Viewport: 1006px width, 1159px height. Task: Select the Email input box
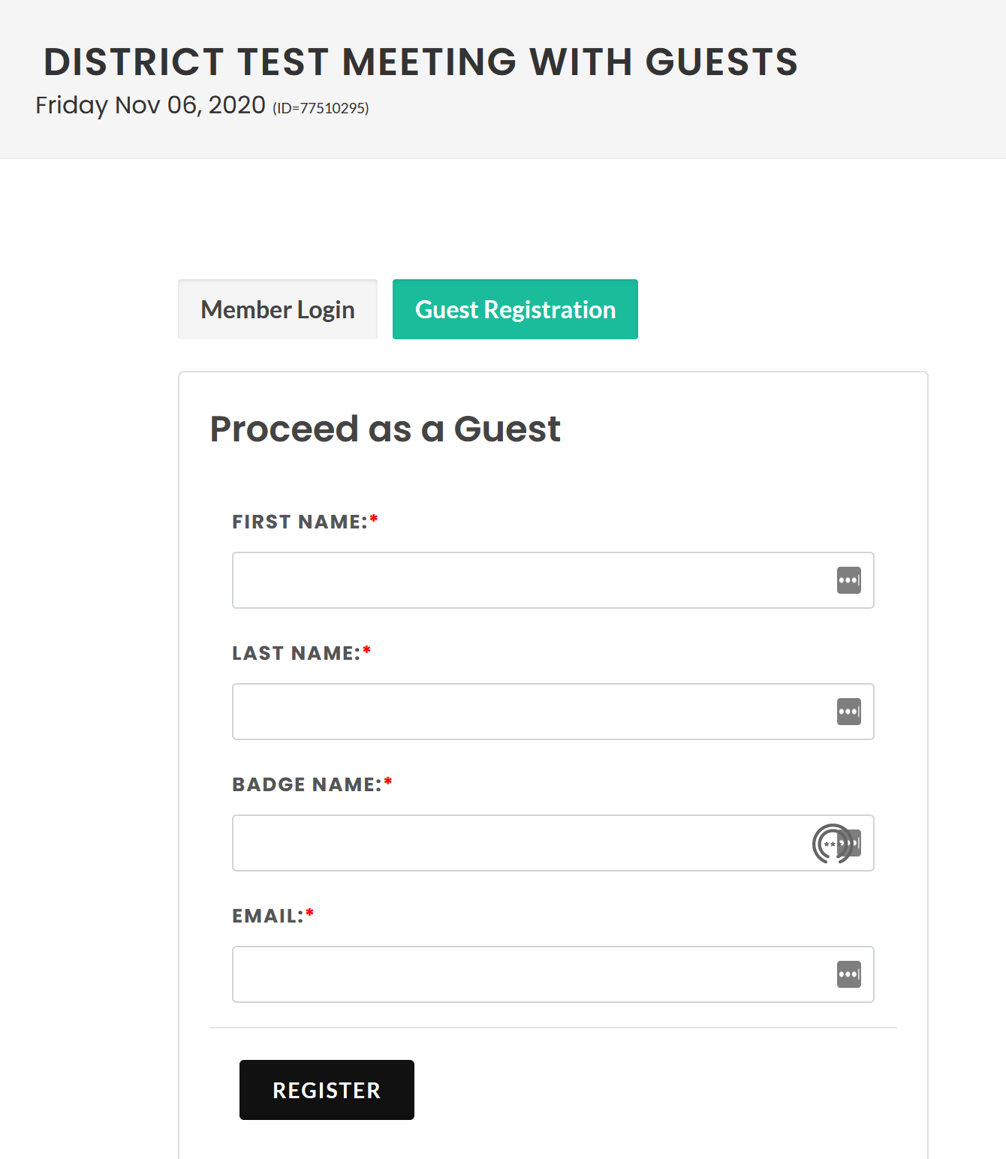coord(553,974)
